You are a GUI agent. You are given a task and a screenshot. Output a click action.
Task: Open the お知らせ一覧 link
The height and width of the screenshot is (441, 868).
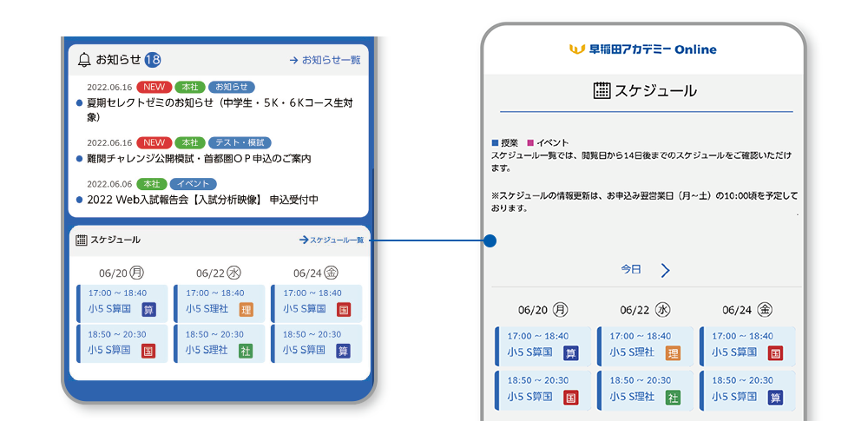click(x=325, y=60)
